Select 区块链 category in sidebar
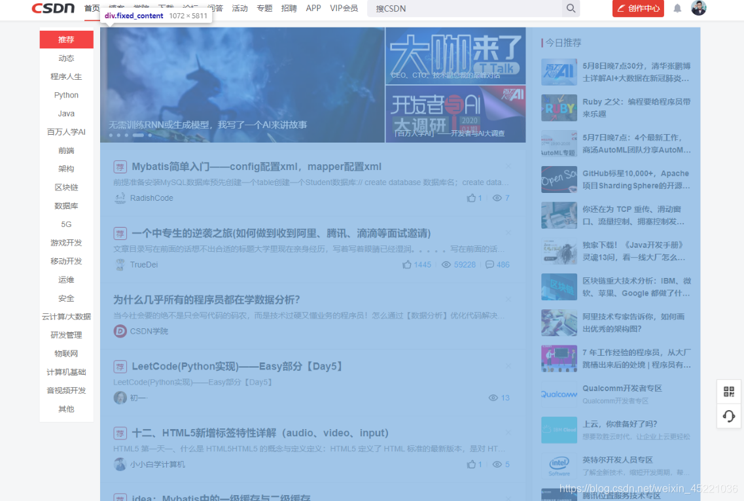Screen dimensions: 744x501 point(67,188)
